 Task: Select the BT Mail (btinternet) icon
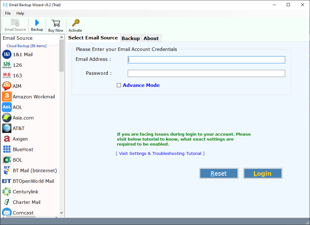7,170
